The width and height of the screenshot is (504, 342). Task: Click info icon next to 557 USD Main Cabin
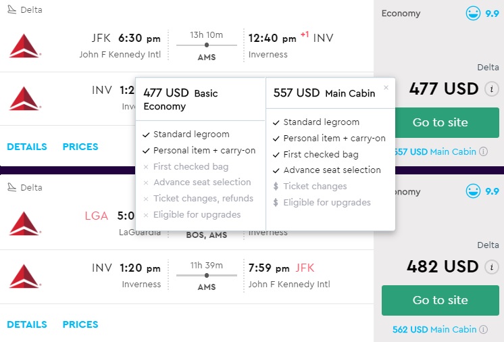(483, 152)
